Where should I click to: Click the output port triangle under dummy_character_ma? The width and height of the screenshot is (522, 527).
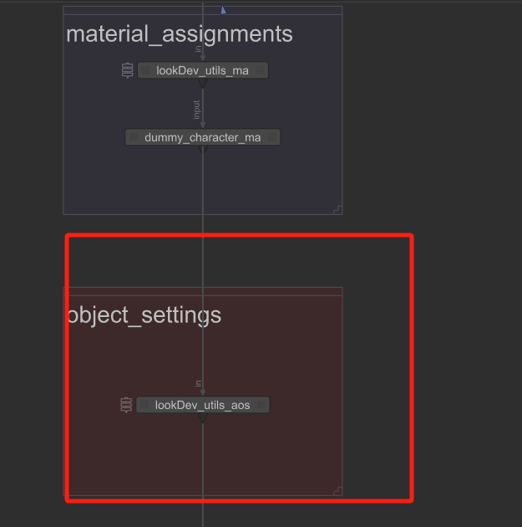pos(203,149)
